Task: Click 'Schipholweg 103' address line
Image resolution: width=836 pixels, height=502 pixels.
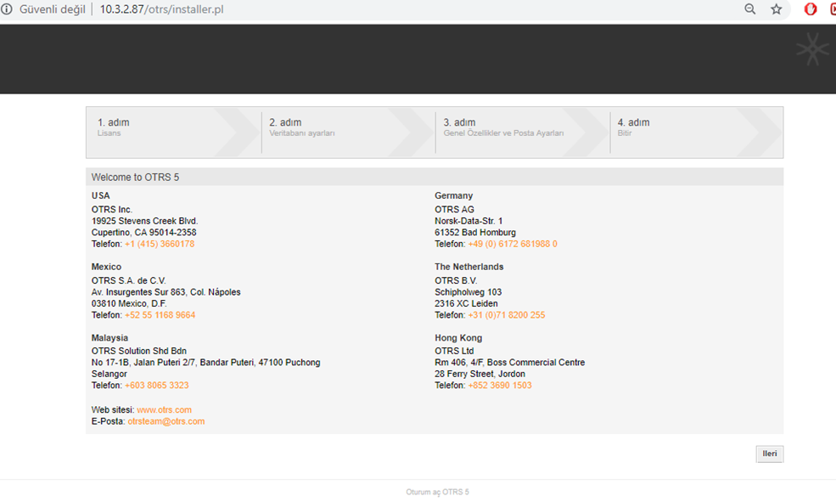Action: click(x=468, y=292)
